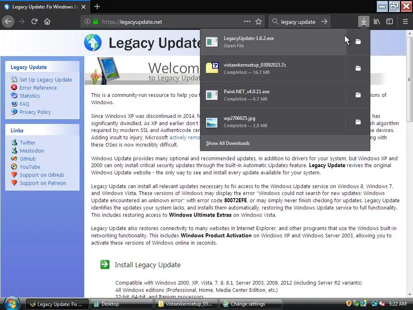Select the Legacy Update browser tab
Viewport: 413px width, 310px height.
pyautogui.click(x=45, y=6)
